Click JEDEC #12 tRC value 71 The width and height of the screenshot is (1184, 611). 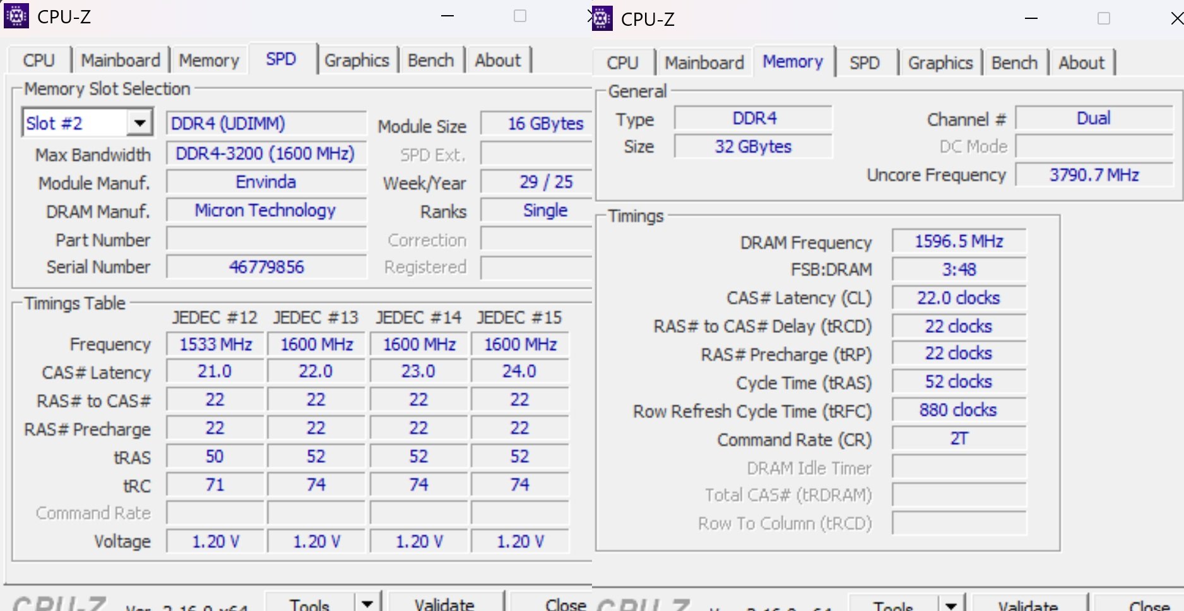[x=215, y=484]
